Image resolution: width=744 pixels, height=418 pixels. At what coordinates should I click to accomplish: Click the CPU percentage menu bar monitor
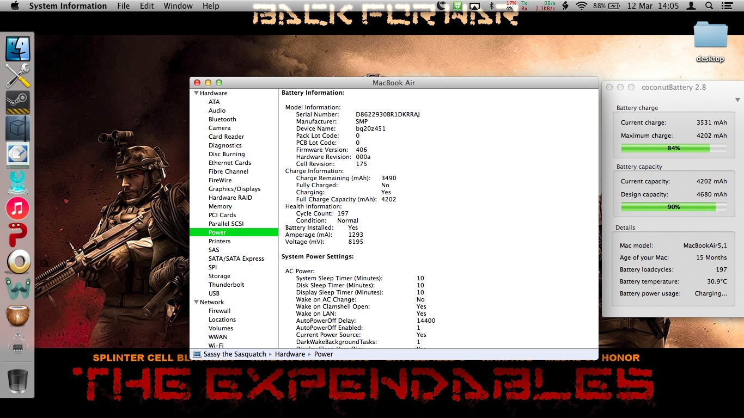point(510,6)
